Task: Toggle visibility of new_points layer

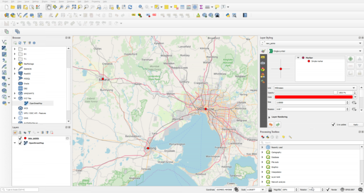Action: pos(19,138)
